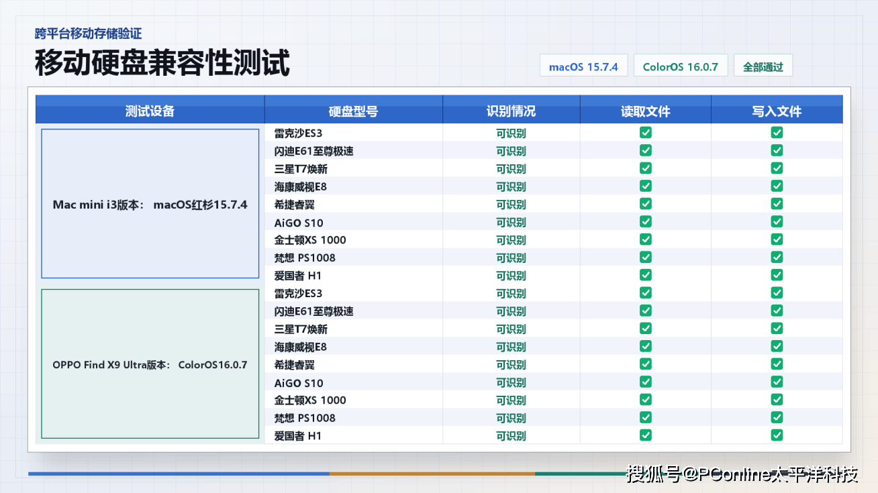Select 海康威视E8 in the OPPO section
The height and width of the screenshot is (493, 878).
300,347
